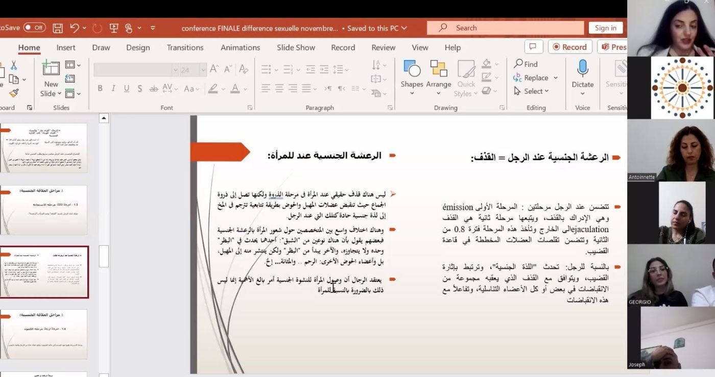This screenshot has width=715, height=377.
Task: Undo the last action
Action: (x=75, y=28)
